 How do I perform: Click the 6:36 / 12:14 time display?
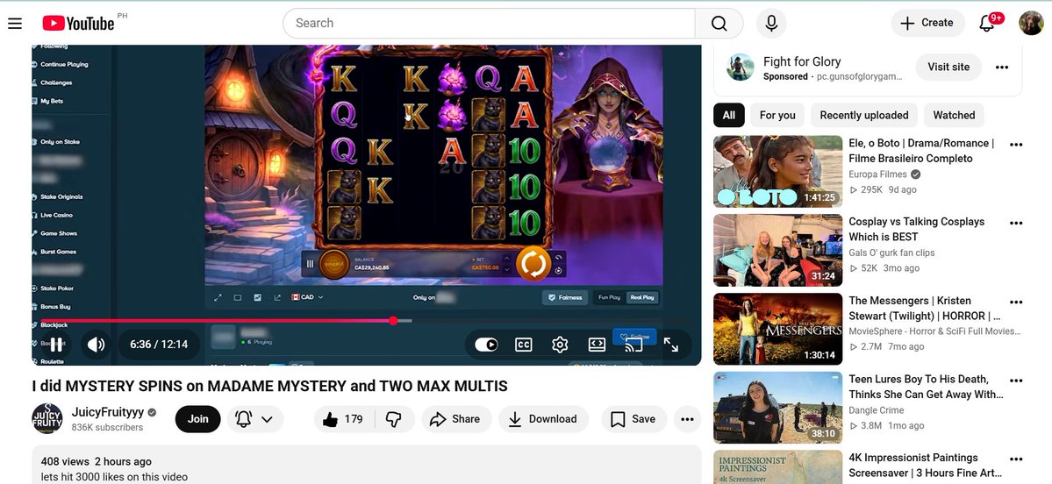[159, 345]
